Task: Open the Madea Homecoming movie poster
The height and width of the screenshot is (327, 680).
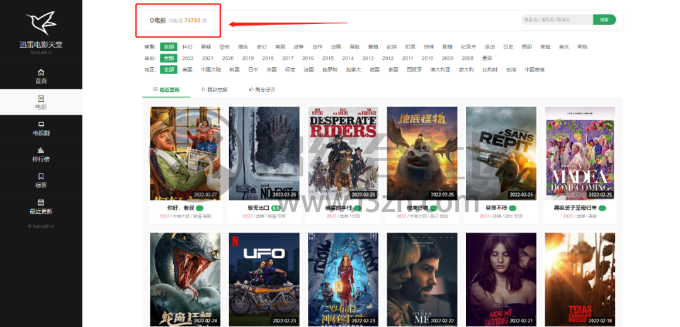Action: [580, 153]
